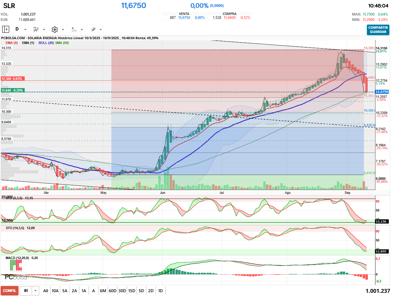The height and width of the screenshot is (297, 394).
Task: Open the BI selector field
Action: [x=26, y=291]
